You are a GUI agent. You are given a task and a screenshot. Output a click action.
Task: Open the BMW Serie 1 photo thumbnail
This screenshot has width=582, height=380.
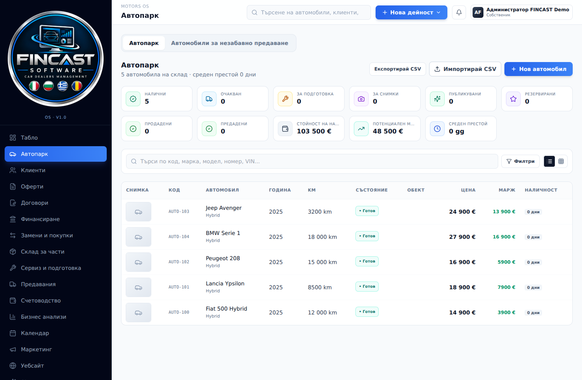139,237
